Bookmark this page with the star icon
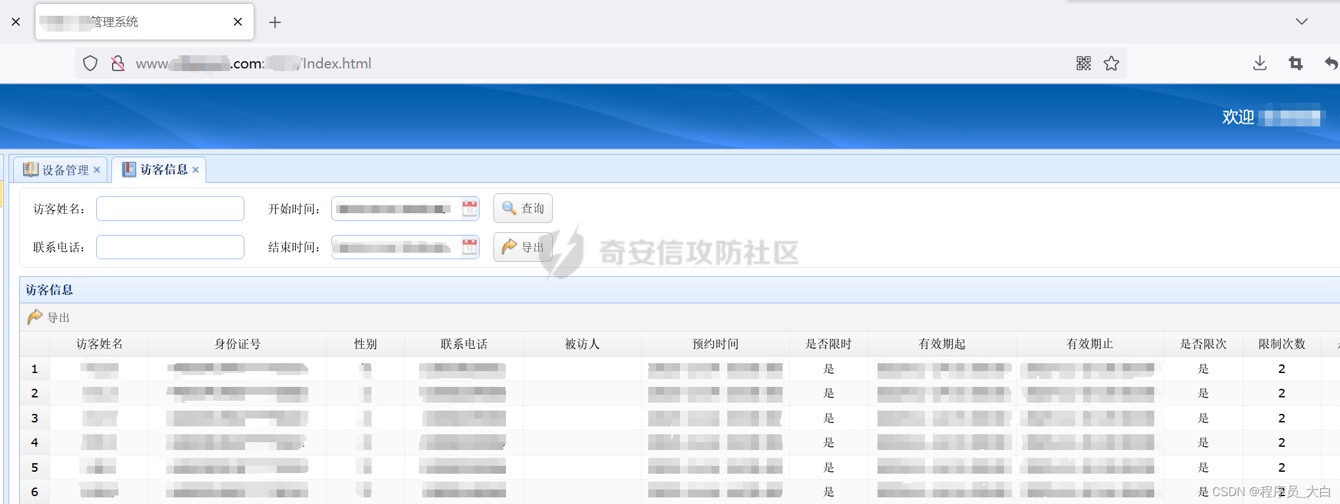 coord(1111,63)
